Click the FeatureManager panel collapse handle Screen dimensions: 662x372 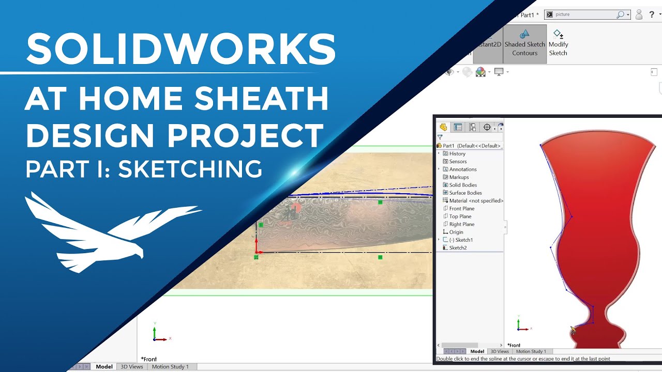pyautogui.click(x=505, y=227)
